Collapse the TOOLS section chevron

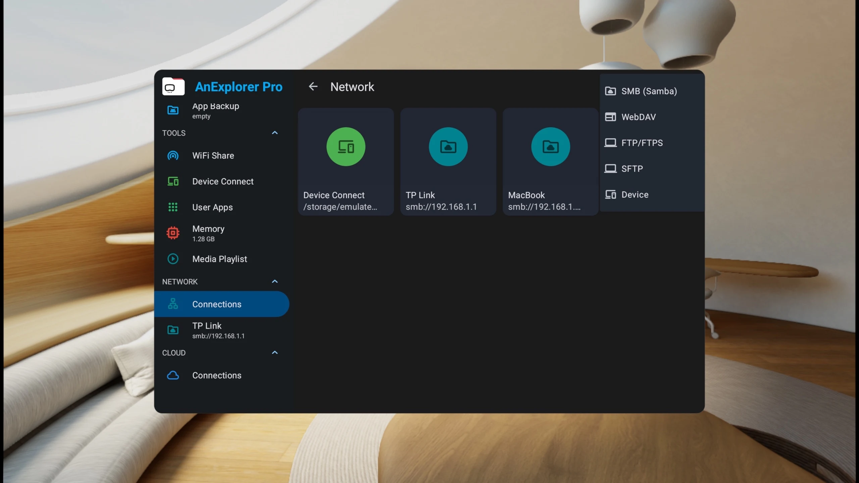(x=275, y=133)
